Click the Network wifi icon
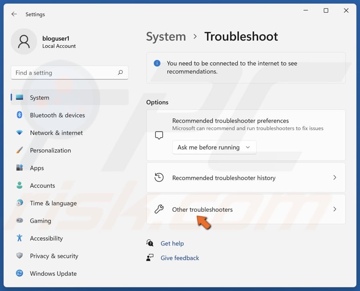The height and width of the screenshot is (291, 360). [x=20, y=133]
